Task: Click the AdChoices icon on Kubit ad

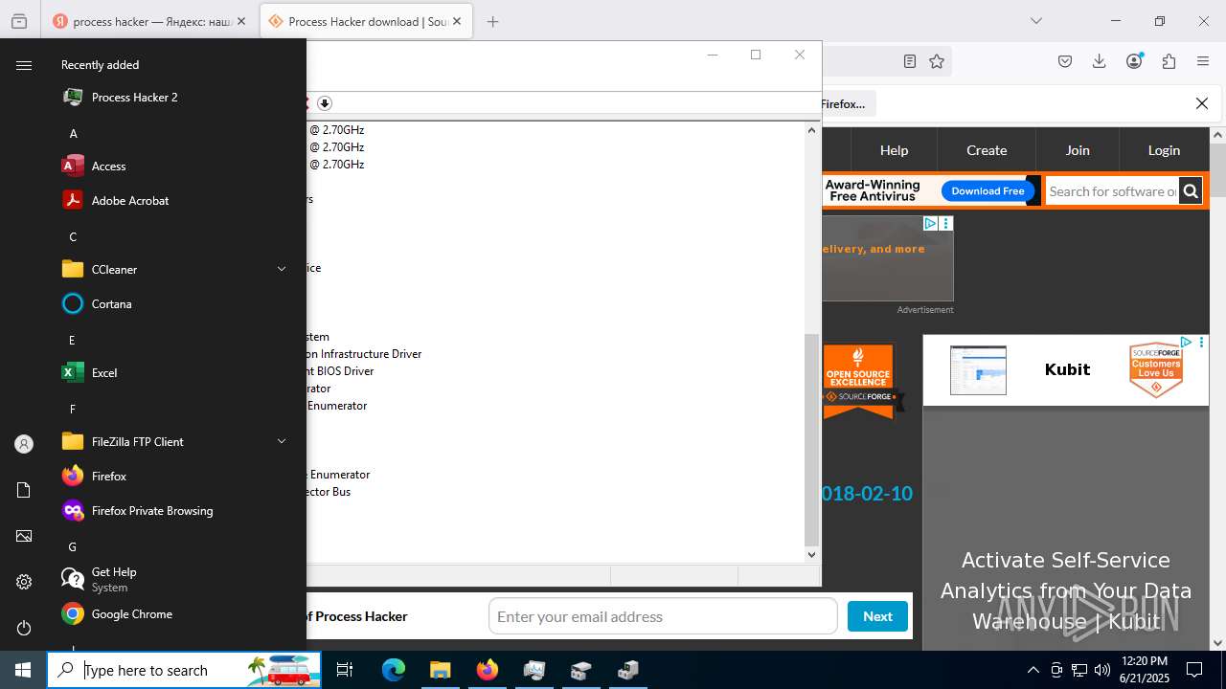Action: 1185,342
